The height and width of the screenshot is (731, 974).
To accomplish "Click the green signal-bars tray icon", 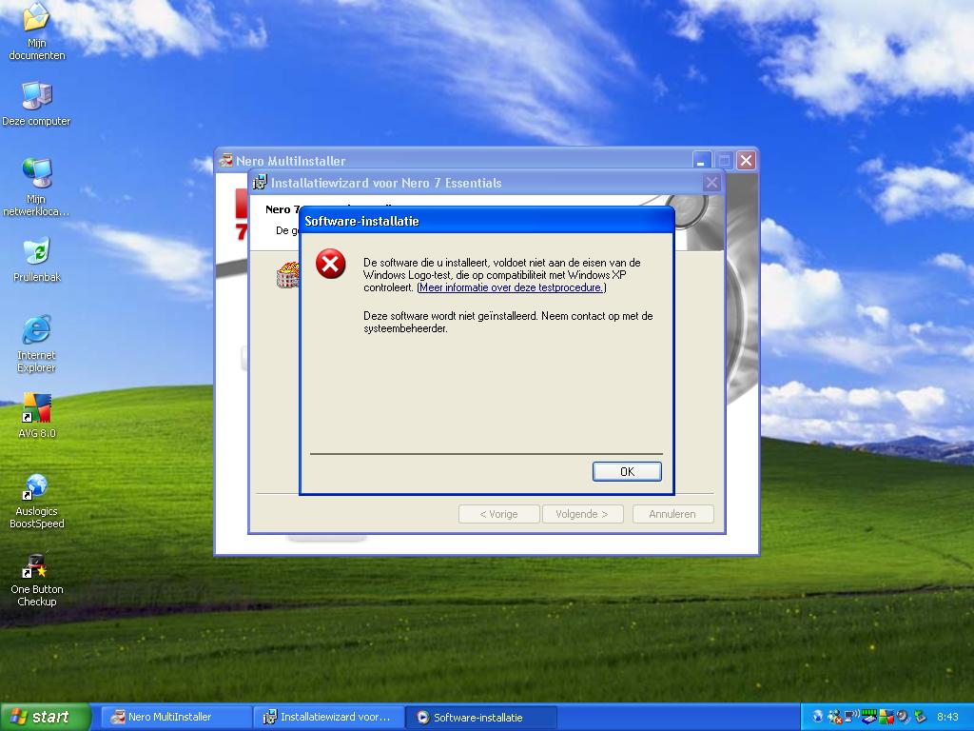I will point(869,717).
